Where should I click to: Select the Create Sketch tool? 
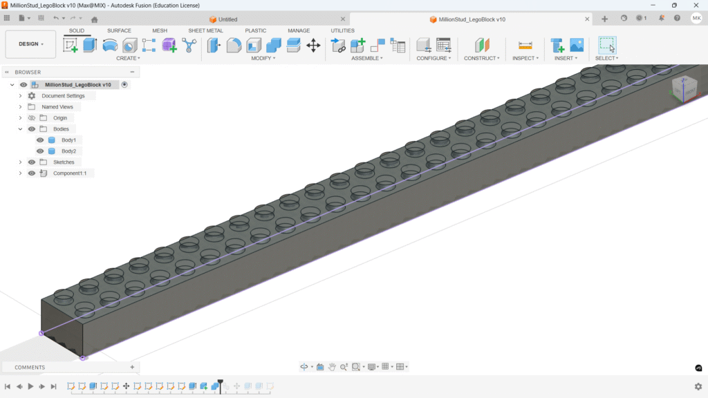pyautogui.click(x=71, y=46)
